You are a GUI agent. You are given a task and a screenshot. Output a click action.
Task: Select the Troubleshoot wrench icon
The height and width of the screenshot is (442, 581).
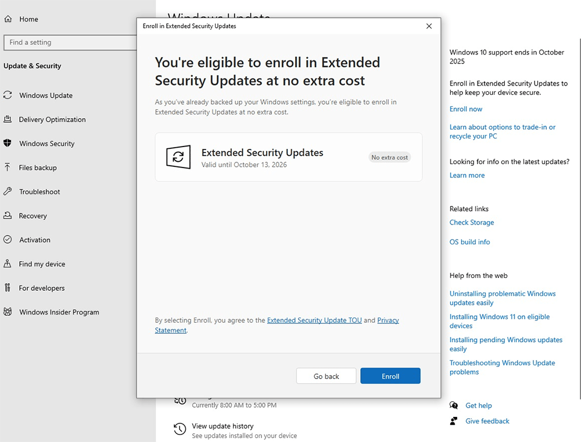pos(9,191)
